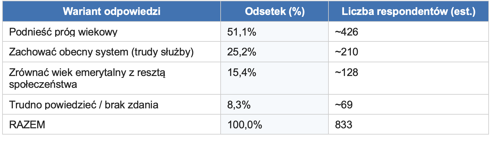Click the word 'społeczeństwa' on the second line
493x142 pixels.
coord(43,84)
